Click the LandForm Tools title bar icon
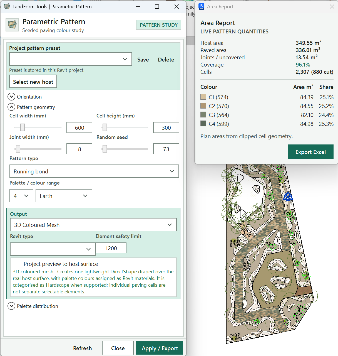 [7, 6]
